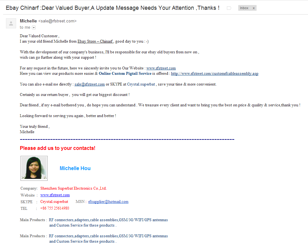Click the phone number +86 755 25614980

coord(55,208)
